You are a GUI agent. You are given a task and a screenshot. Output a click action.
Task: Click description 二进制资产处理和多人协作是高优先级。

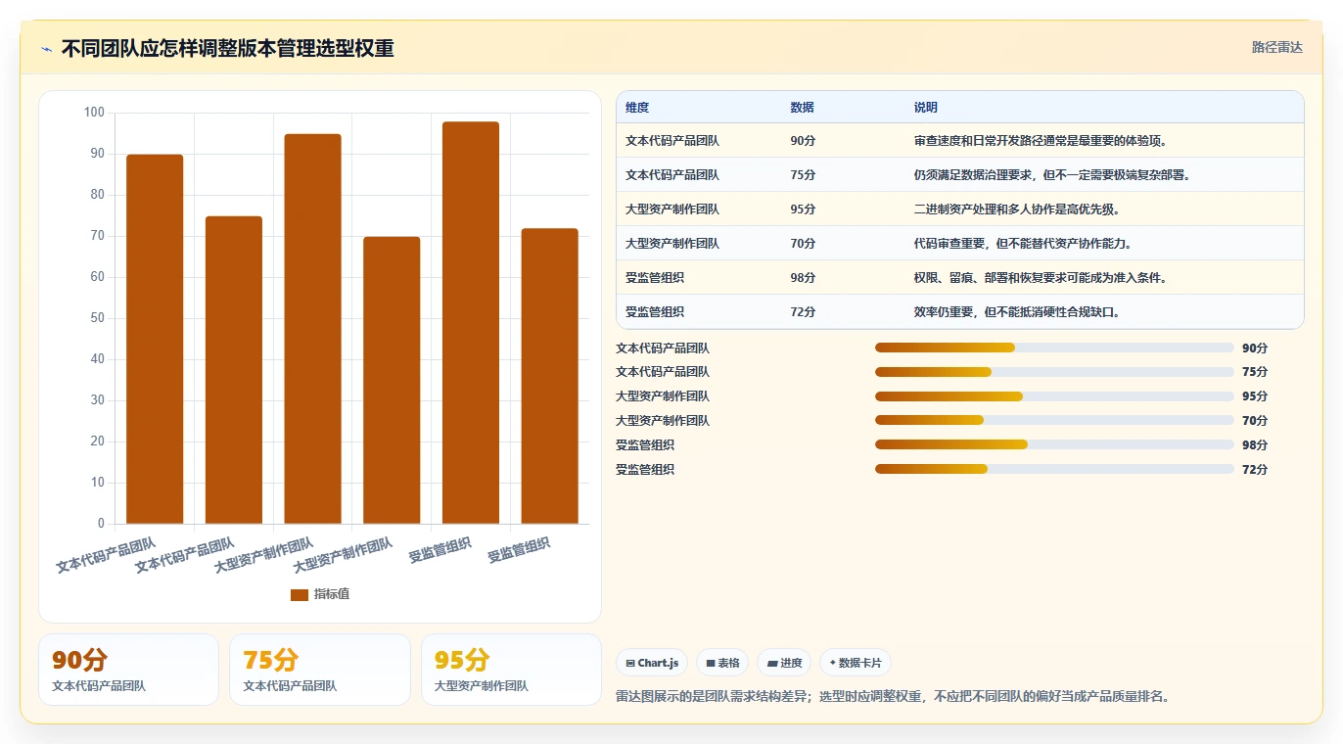pyautogui.click(x=1017, y=209)
